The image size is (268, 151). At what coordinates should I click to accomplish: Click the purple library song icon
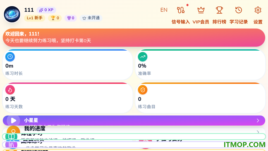11,145
